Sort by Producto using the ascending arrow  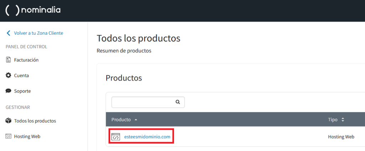coord(136,120)
